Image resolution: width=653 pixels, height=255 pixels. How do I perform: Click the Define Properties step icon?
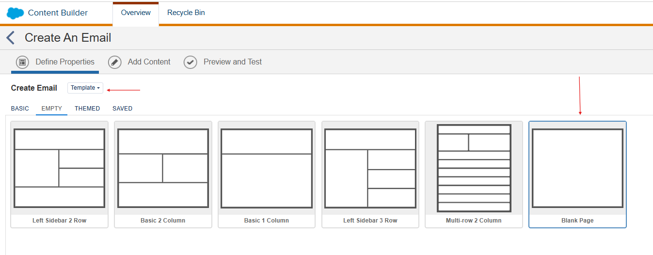(22, 62)
